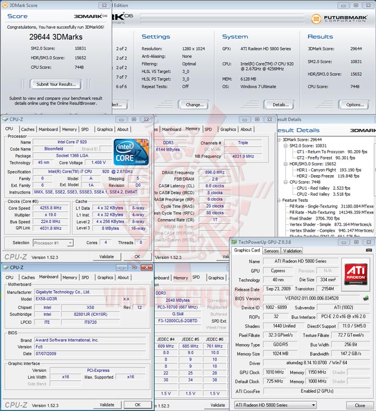The image size is (376, 411).
Task: Collapse the 3DMark Score: 29644 tree node
Action: (279, 140)
